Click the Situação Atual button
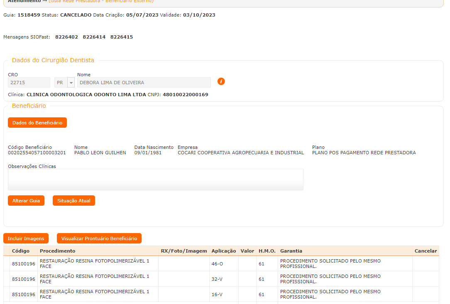This screenshot has width=450, height=304. pos(74,201)
